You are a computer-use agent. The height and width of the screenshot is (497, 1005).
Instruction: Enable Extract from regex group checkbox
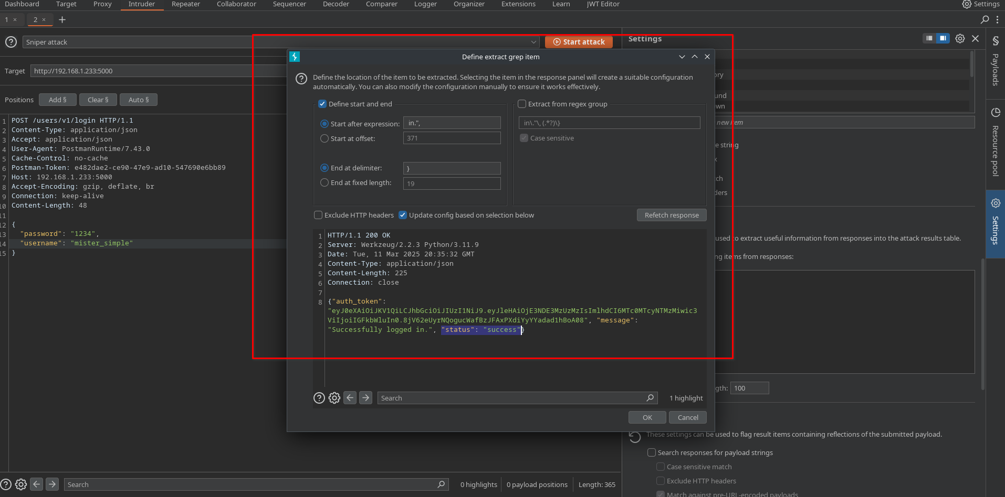coord(522,104)
